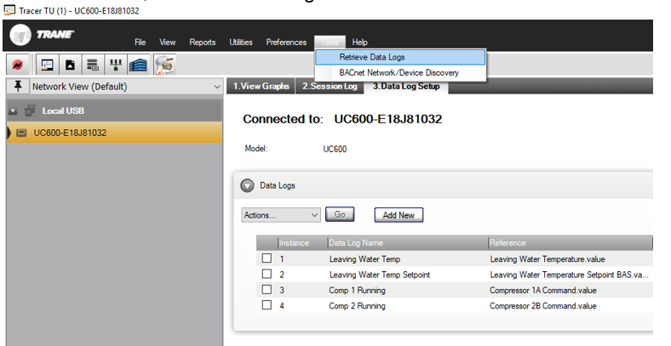The image size is (671, 346).
Task: Click the controller icon beside UC600-E18J81032
Action: [x=21, y=133]
